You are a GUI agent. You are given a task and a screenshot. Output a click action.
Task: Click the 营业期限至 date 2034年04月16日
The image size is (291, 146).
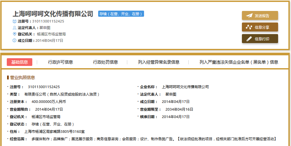[179, 109]
